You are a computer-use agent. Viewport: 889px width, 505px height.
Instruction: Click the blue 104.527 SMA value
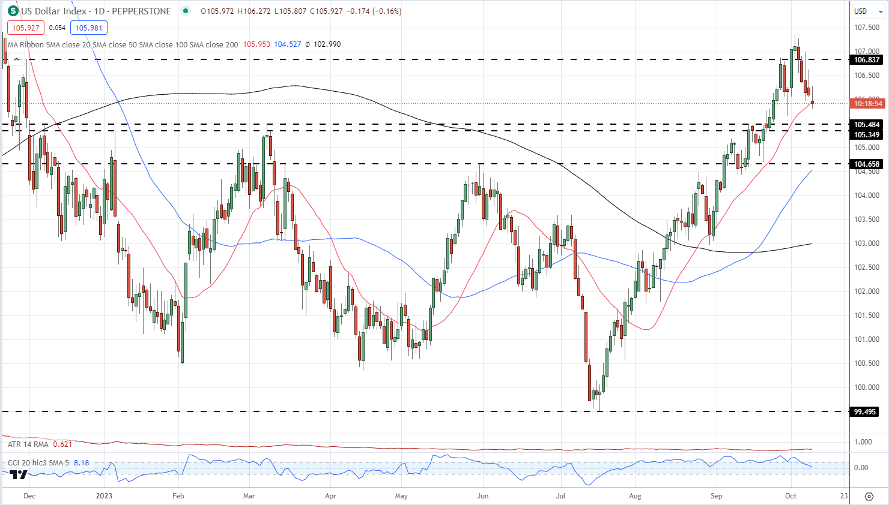point(288,44)
